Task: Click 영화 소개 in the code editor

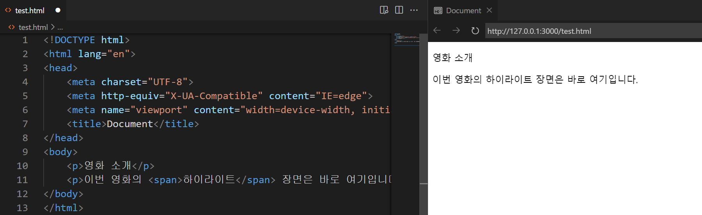Action: point(108,166)
